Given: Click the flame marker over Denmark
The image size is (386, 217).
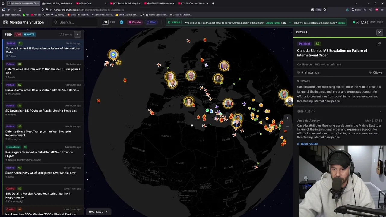Looking at the screenshot, I should (202, 60).
